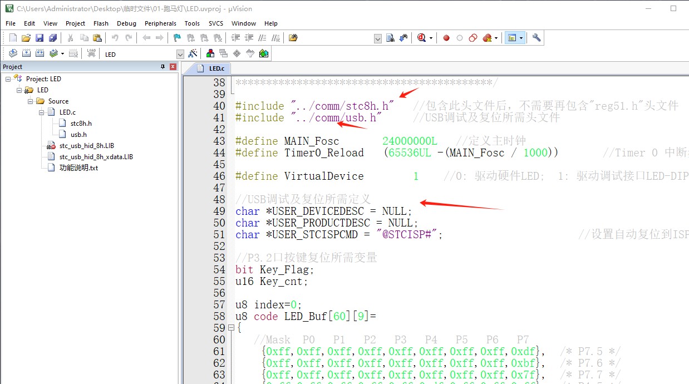Open the LED target selection dropdown
The width and height of the screenshot is (689, 384).
[x=180, y=54]
